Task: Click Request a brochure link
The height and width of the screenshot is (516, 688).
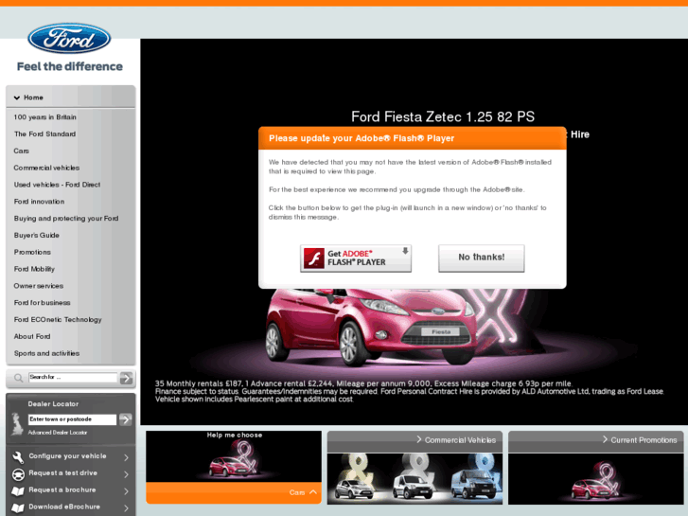Action: click(62, 489)
